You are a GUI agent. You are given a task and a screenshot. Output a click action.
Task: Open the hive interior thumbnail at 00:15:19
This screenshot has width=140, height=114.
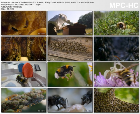(24, 49)
